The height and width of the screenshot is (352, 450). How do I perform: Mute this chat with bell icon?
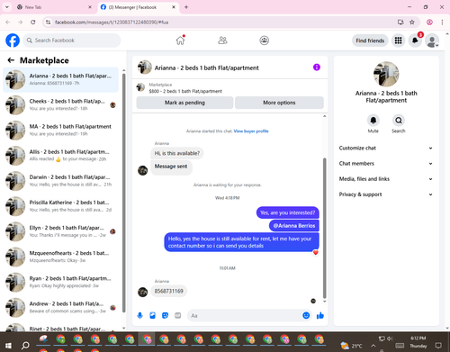(373, 121)
